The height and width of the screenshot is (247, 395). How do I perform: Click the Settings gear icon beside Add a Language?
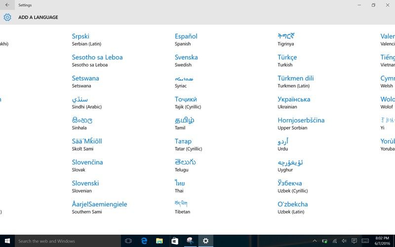tap(7, 17)
